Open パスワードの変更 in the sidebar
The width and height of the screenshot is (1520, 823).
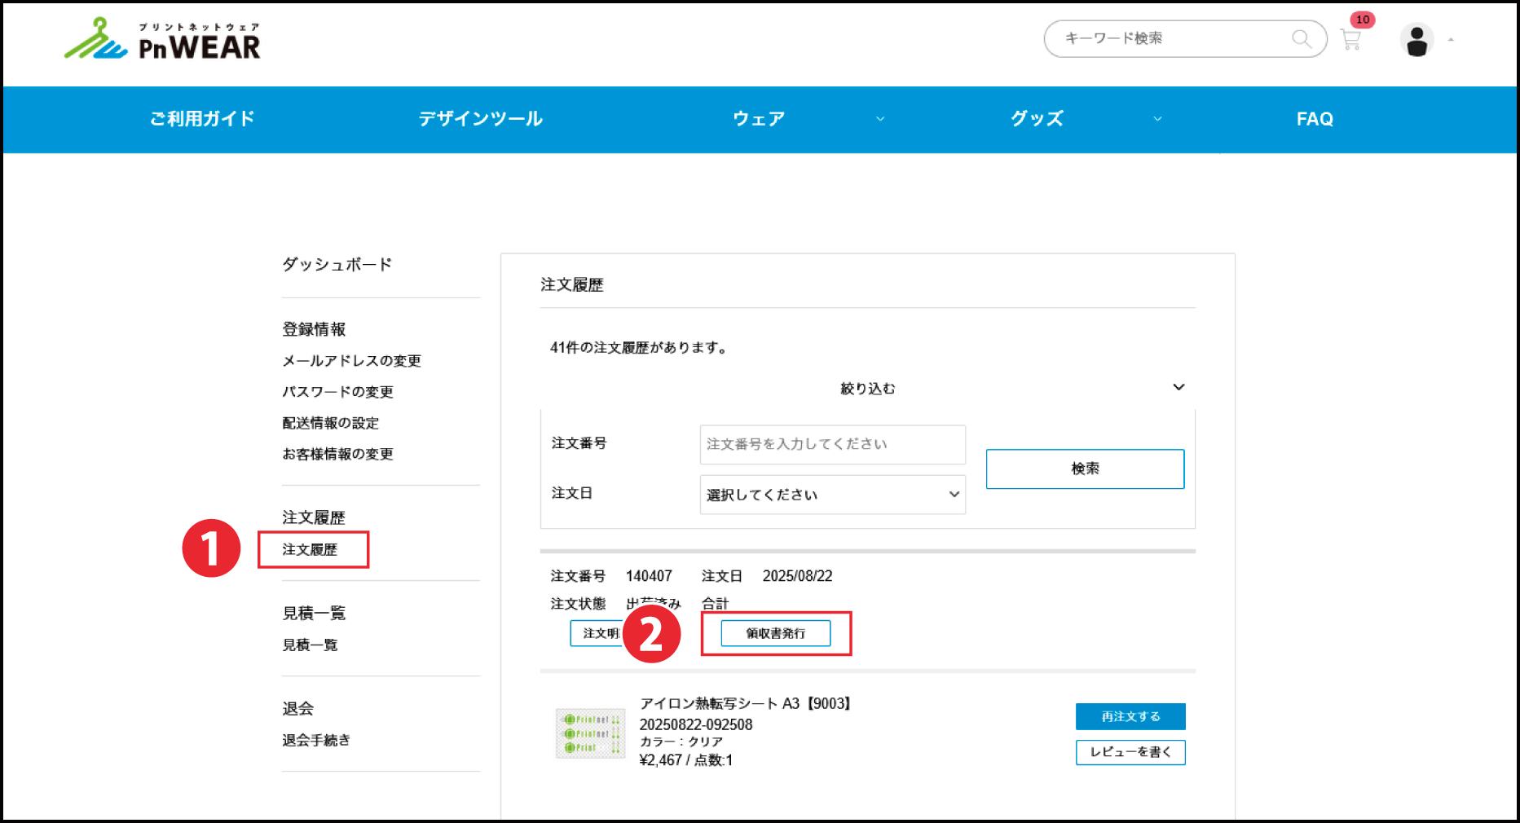pos(337,391)
